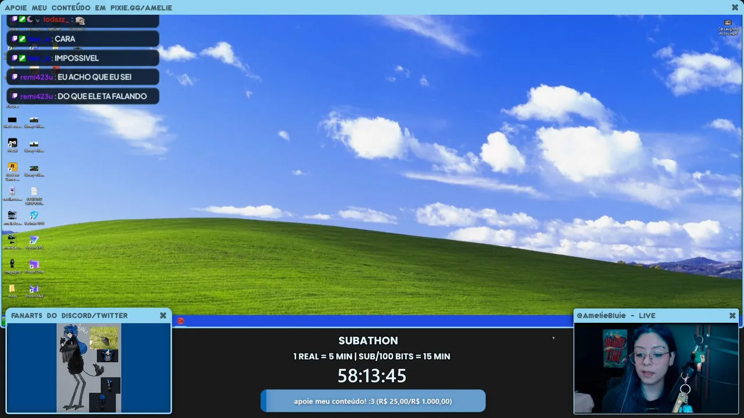
Task: Launch the Proton Mail shortcut
Action: (34, 290)
